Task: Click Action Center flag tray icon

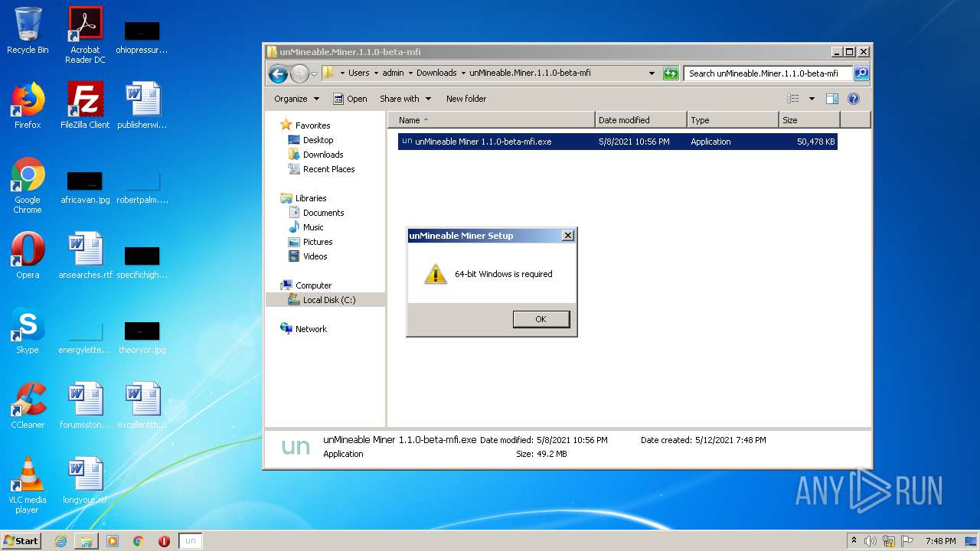Action: (x=907, y=541)
